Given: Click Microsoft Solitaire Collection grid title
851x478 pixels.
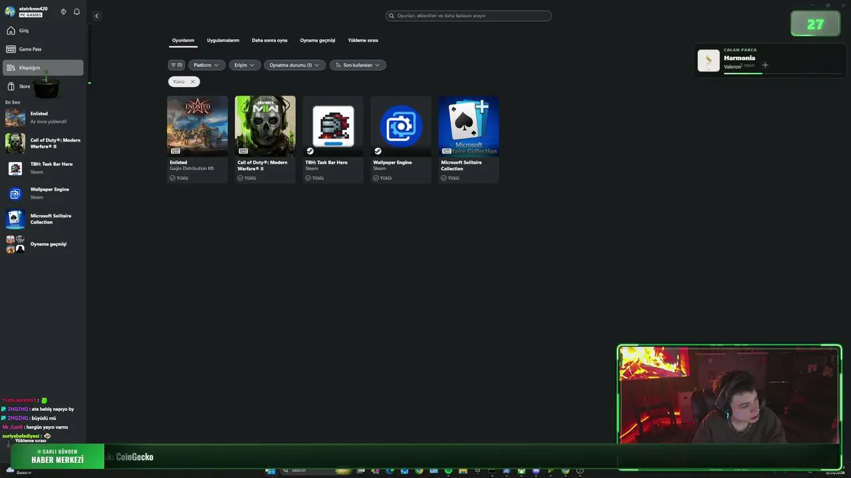Looking at the screenshot, I should pos(461,165).
